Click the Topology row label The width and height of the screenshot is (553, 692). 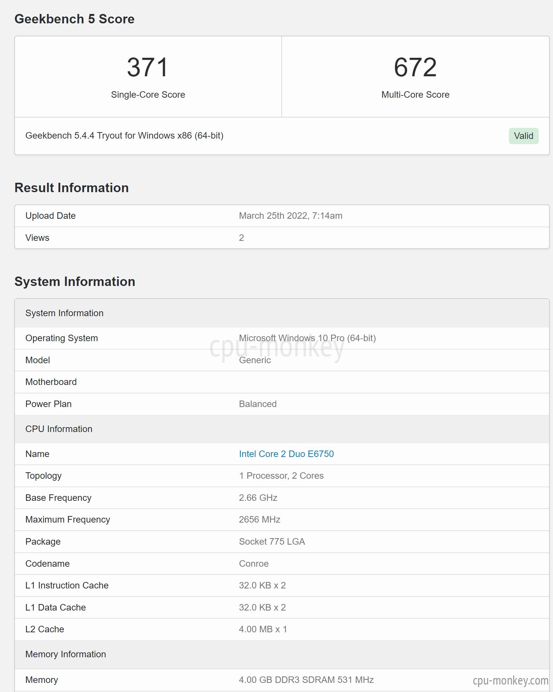point(43,476)
